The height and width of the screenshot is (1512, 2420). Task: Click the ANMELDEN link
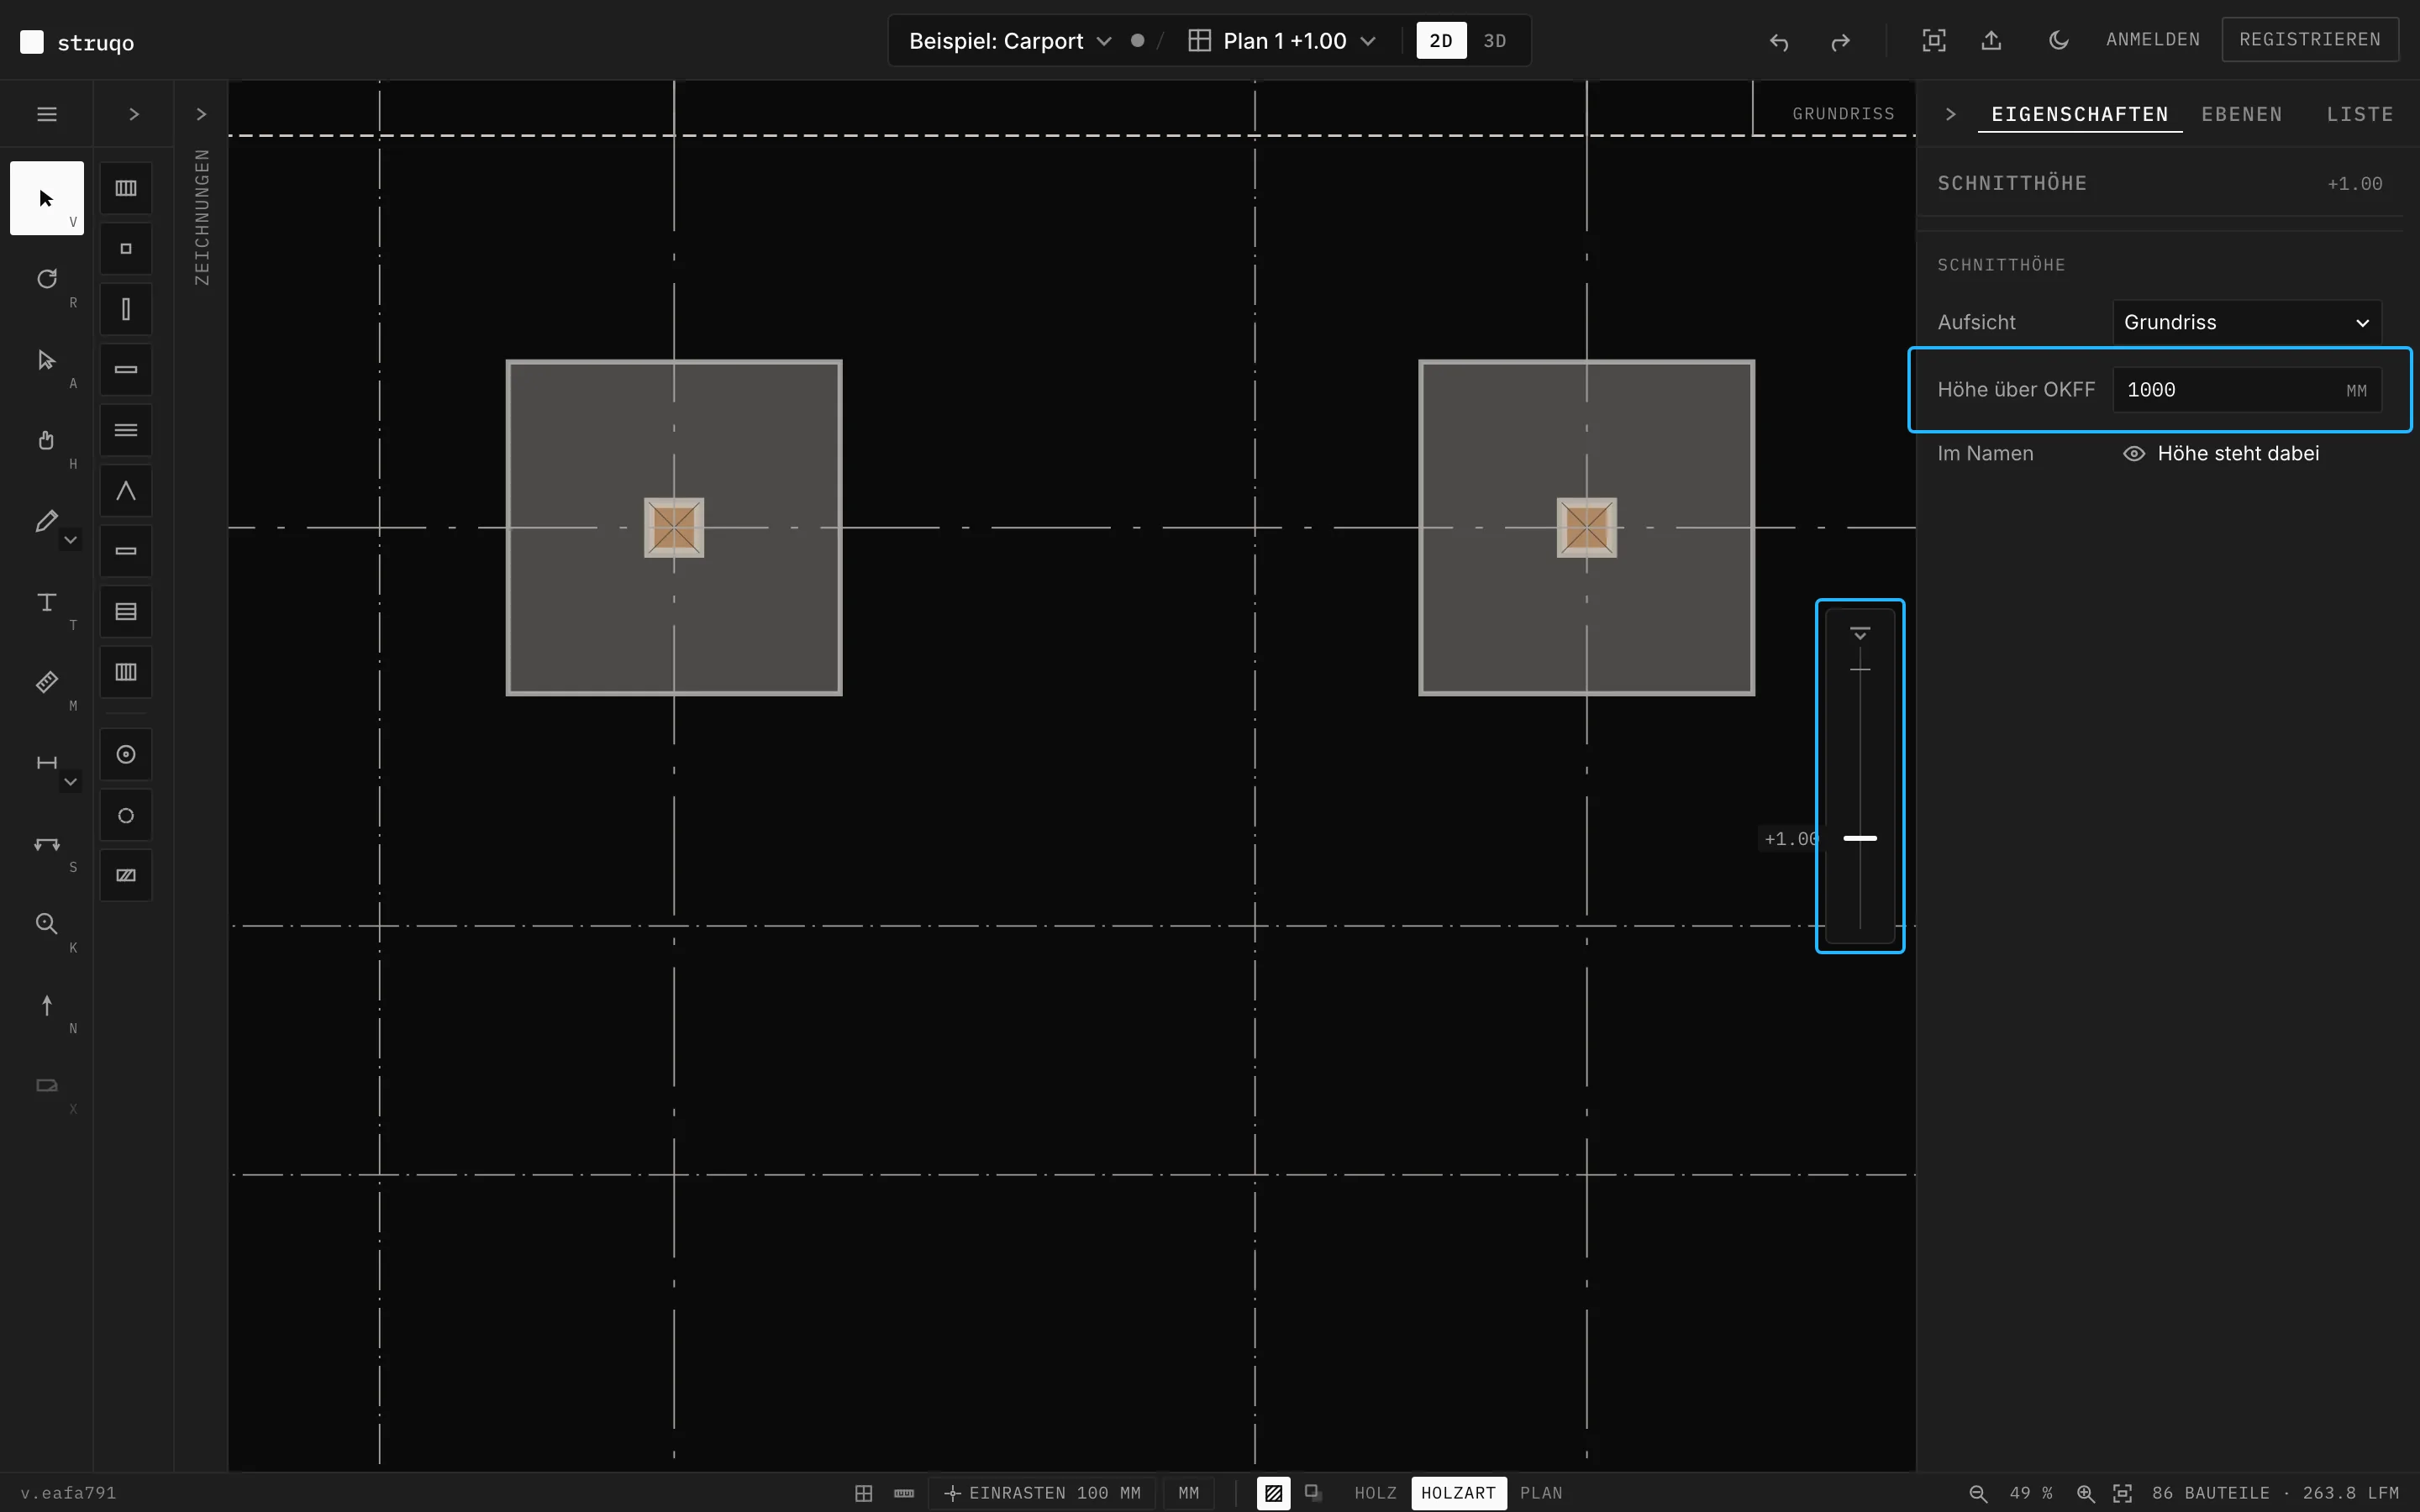tap(2153, 39)
